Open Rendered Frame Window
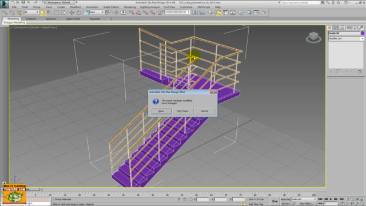The height and width of the screenshot is (206, 366). point(256,13)
